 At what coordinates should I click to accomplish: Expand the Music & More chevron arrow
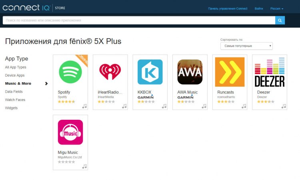pos(46,83)
